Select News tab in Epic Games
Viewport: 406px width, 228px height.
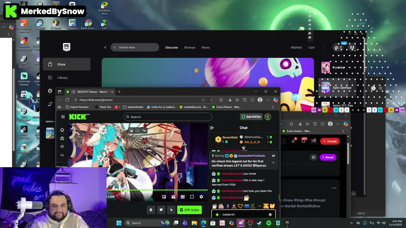[x=206, y=47]
